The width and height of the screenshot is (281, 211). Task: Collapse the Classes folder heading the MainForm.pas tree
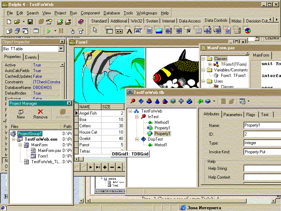(203, 59)
